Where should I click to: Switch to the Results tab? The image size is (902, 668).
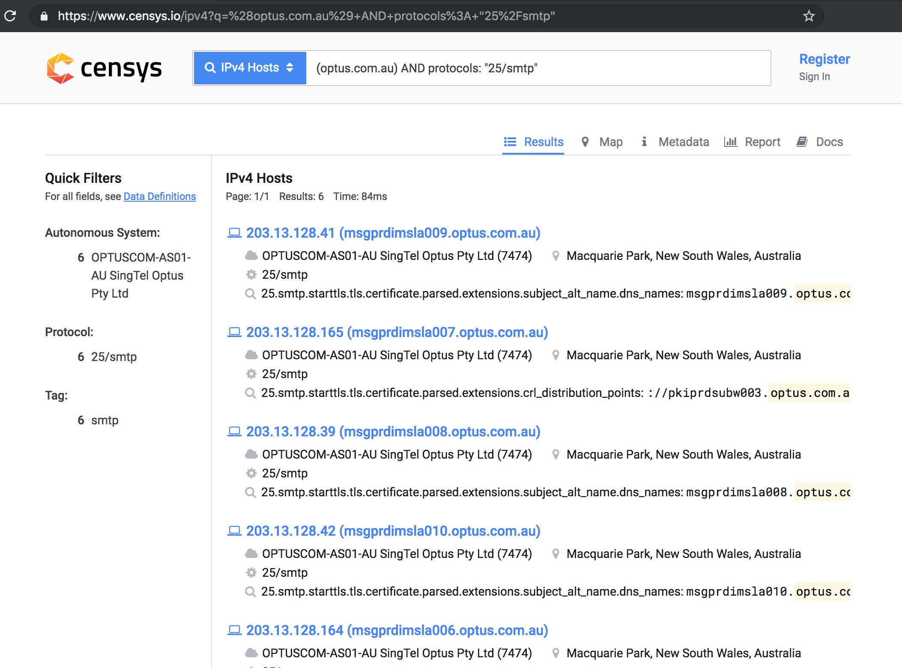coord(533,142)
